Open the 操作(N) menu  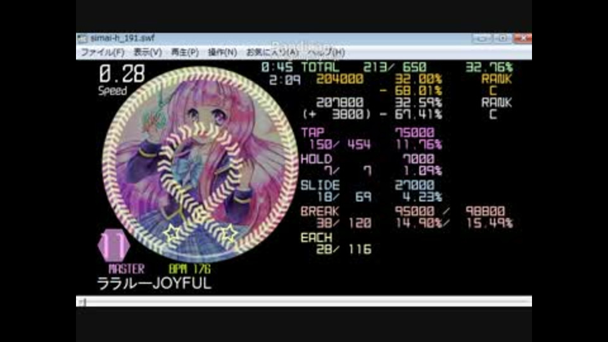[x=222, y=53]
